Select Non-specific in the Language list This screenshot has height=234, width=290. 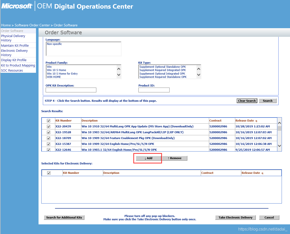[x=54, y=44]
